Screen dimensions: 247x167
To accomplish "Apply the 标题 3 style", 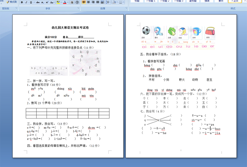I will 179,1.
